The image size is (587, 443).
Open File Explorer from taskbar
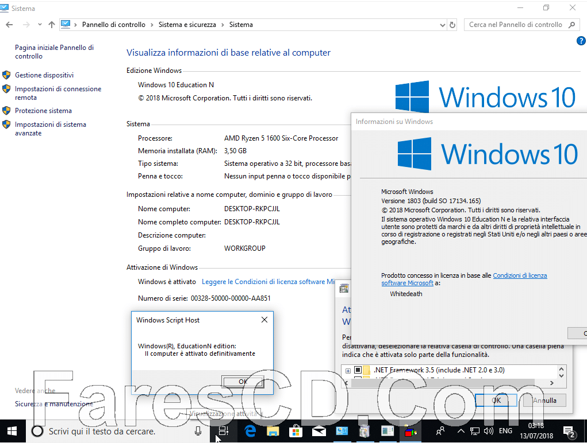[273, 432]
